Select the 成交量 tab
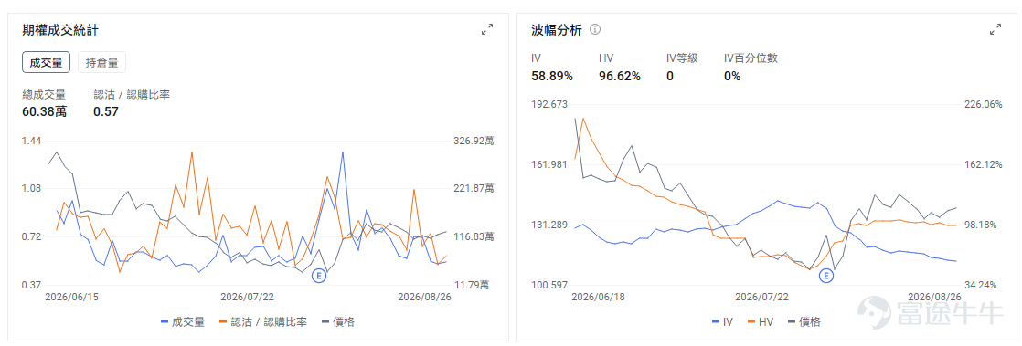 pyautogui.click(x=47, y=62)
